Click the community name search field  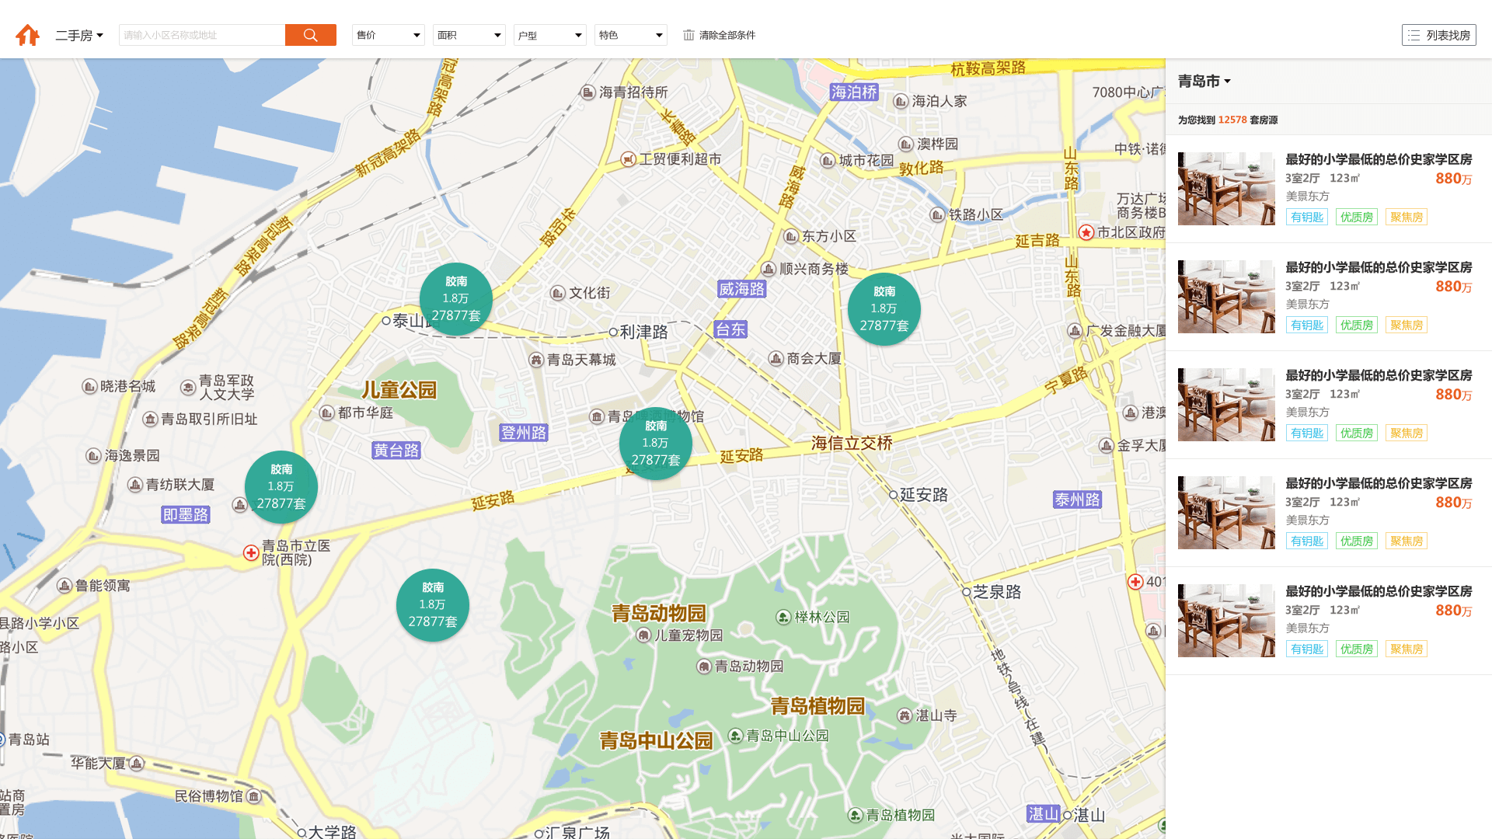click(x=202, y=35)
